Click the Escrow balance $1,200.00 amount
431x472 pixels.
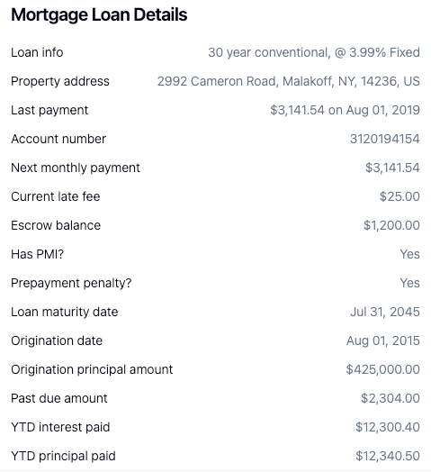[391, 225]
